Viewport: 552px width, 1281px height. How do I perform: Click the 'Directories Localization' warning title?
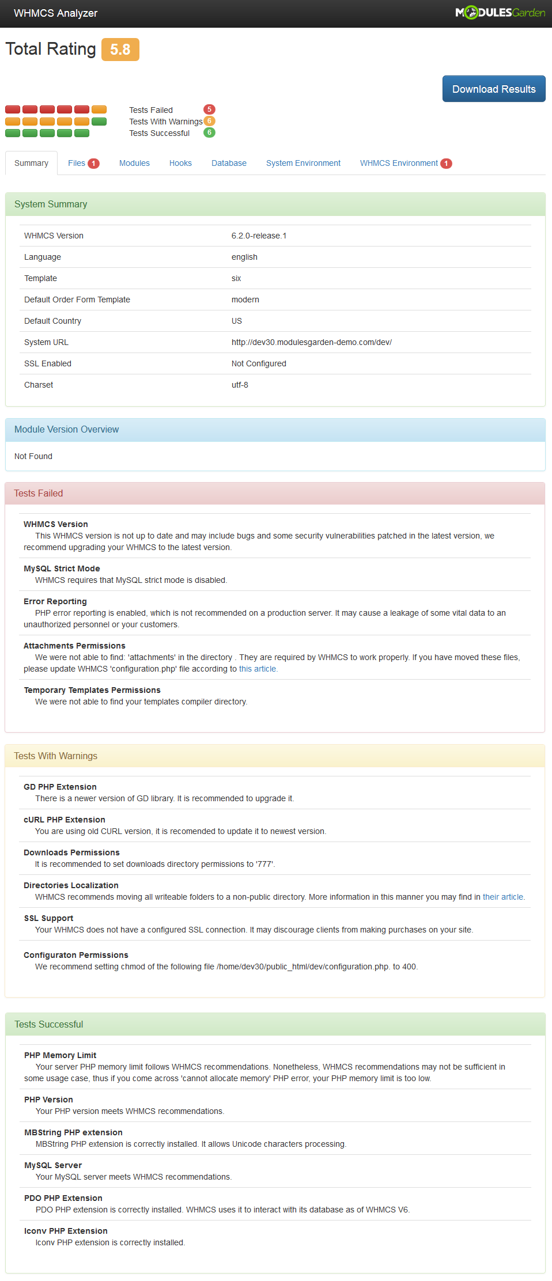tap(71, 885)
